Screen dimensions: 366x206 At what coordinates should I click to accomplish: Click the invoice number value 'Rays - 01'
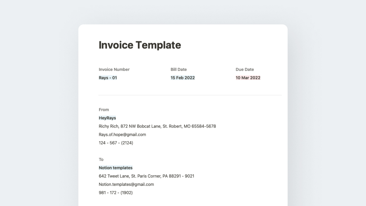click(108, 78)
